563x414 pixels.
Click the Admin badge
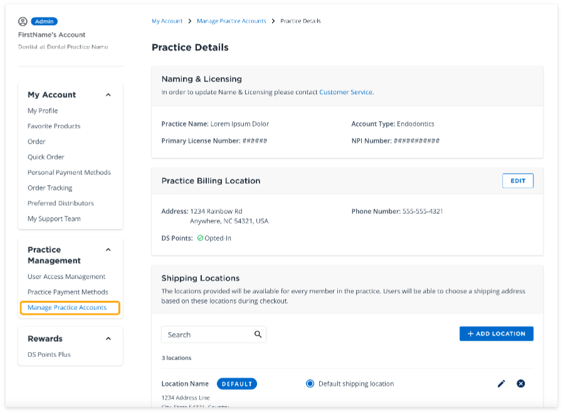click(x=44, y=21)
